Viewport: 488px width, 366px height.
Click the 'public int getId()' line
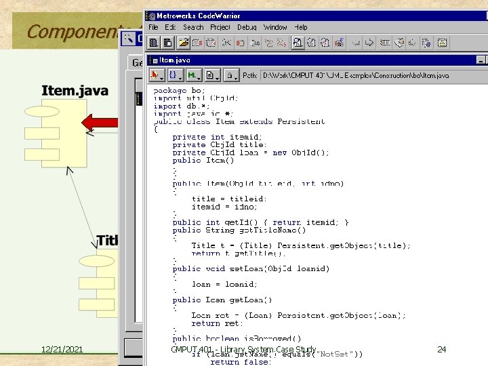click(x=260, y=222)
